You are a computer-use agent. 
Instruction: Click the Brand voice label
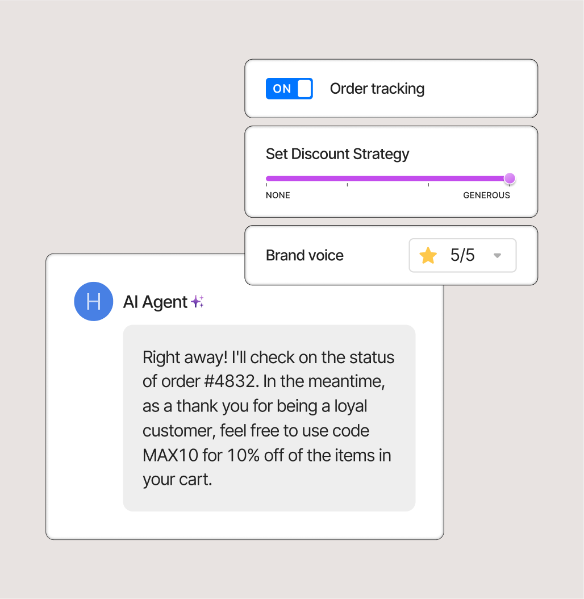(304, 255)
